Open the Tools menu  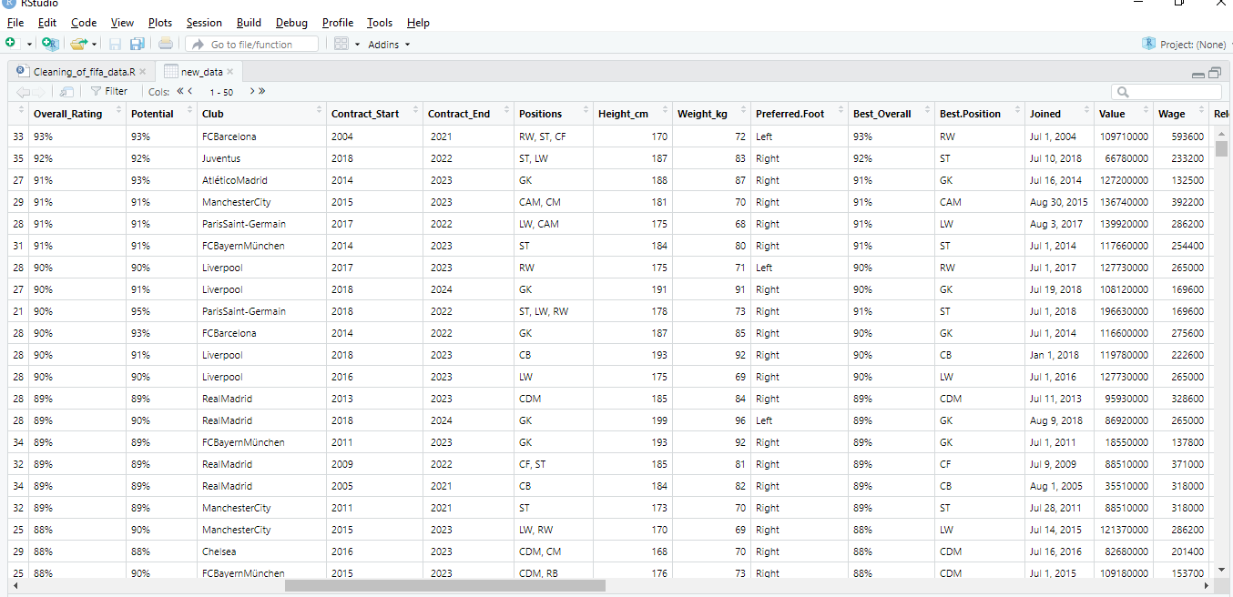pyautogui.click(x=380, y=23)
